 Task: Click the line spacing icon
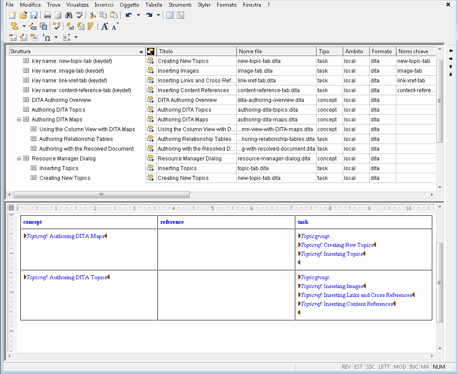[67, 37]
